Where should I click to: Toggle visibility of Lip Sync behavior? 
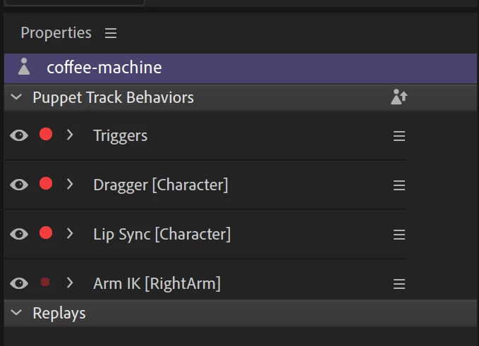click(19, 234)
